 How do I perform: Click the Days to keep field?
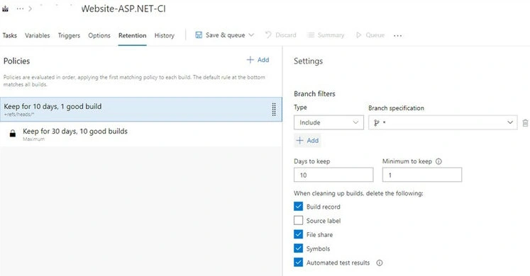pos(333,175)
